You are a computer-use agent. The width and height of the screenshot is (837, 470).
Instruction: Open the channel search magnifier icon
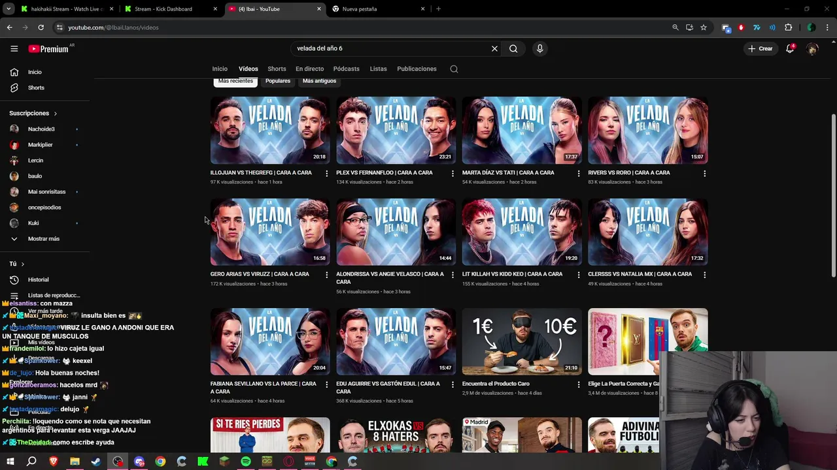tap(454, 69)
